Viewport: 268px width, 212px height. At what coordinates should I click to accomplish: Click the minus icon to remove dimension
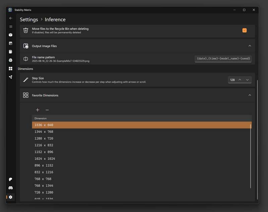[x=47, y=110]
